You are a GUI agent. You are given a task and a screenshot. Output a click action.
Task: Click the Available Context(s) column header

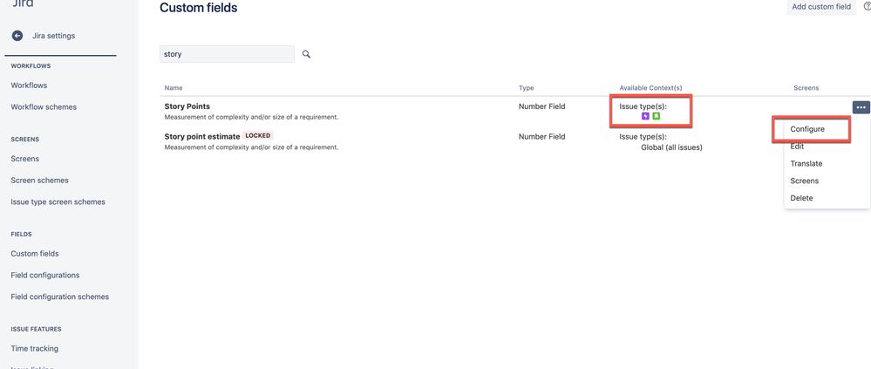click(650, 88)
